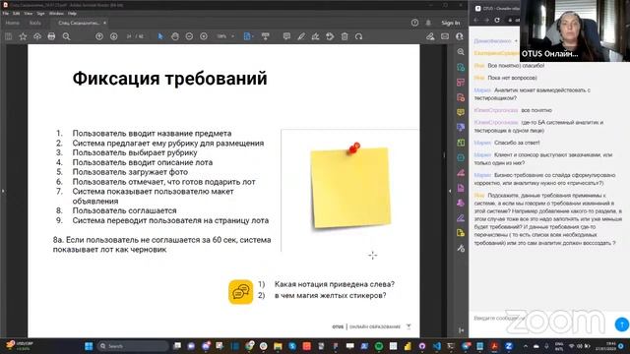The width and height of the screenshot is (630, 354).
Task: Select the highlight pen tool
Action: pos(301,36)
